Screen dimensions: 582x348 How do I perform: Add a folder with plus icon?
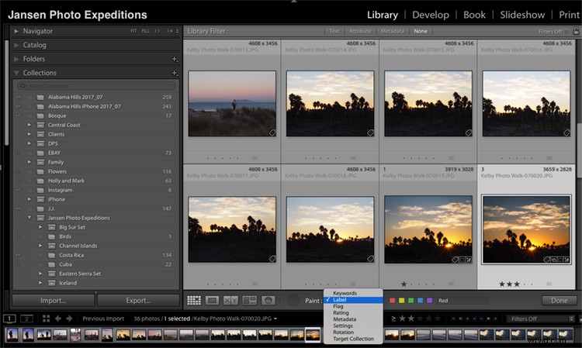point(175,59)
